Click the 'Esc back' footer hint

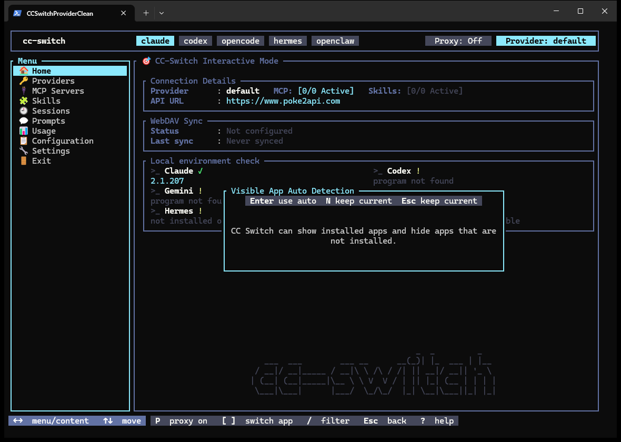point(385,420)
